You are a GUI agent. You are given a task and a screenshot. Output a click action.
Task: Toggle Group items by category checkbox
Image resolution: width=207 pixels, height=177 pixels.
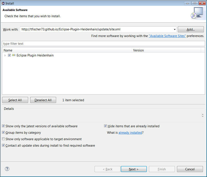click(x=3, y=132)
